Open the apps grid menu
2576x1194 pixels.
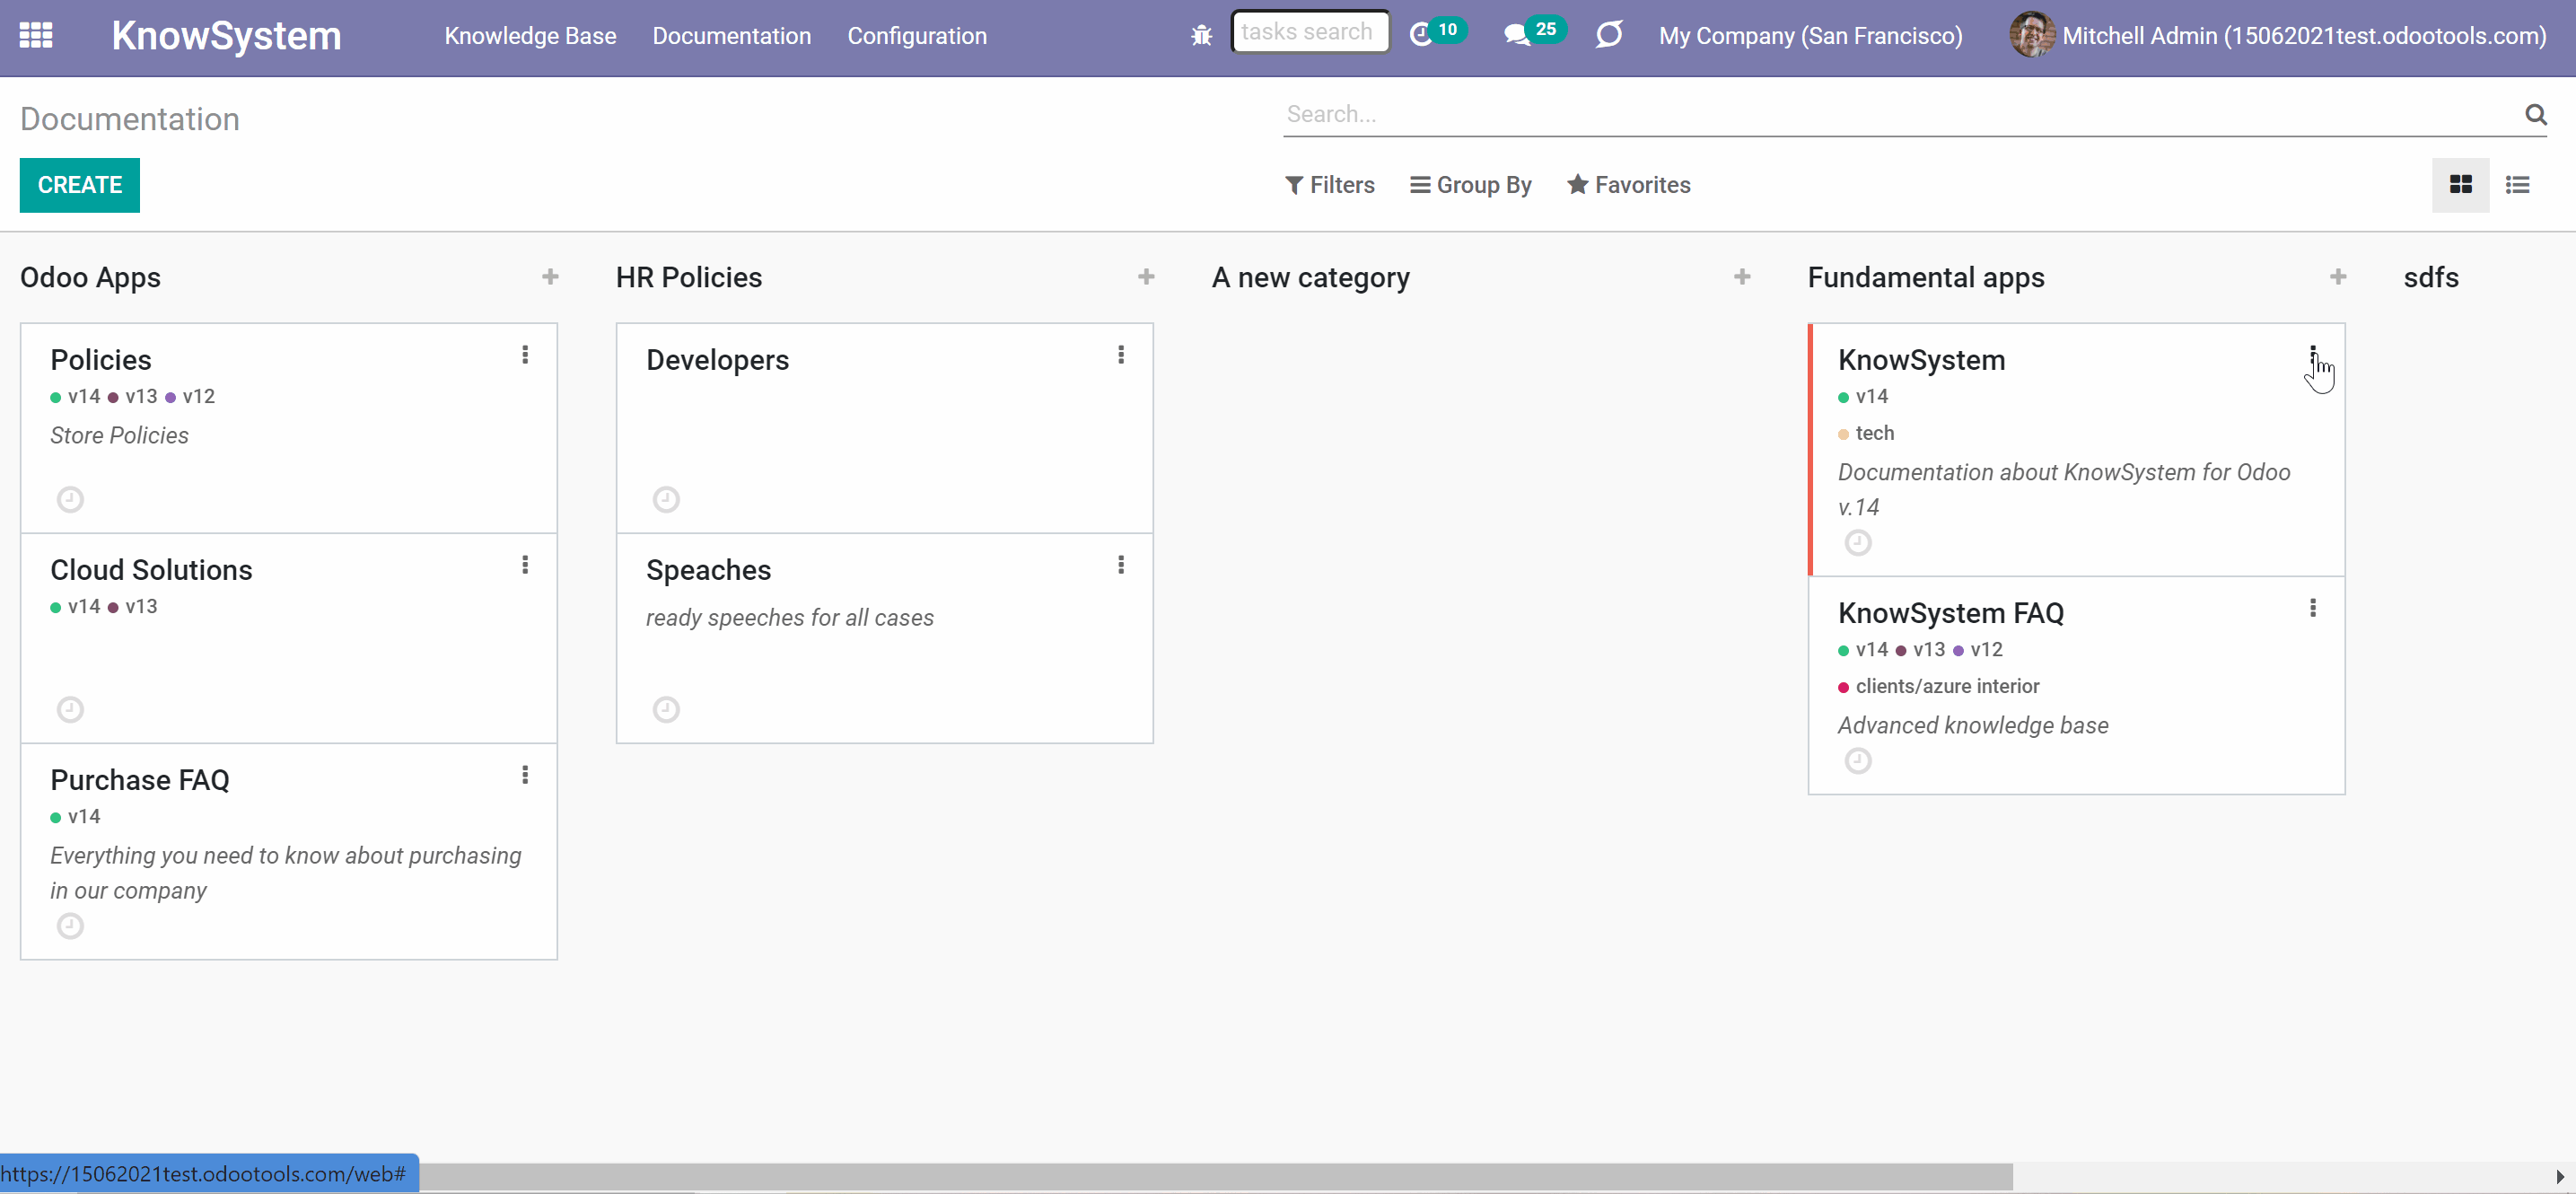tap(36, 36)
